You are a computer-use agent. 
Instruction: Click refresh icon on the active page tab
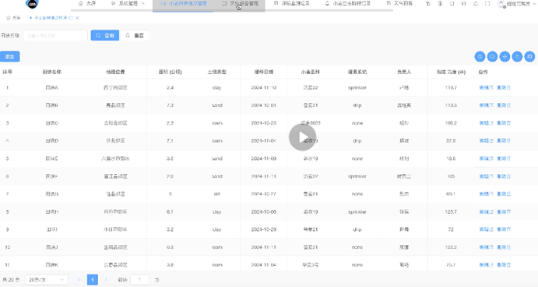pyautogui.click(x=71, y=18)
